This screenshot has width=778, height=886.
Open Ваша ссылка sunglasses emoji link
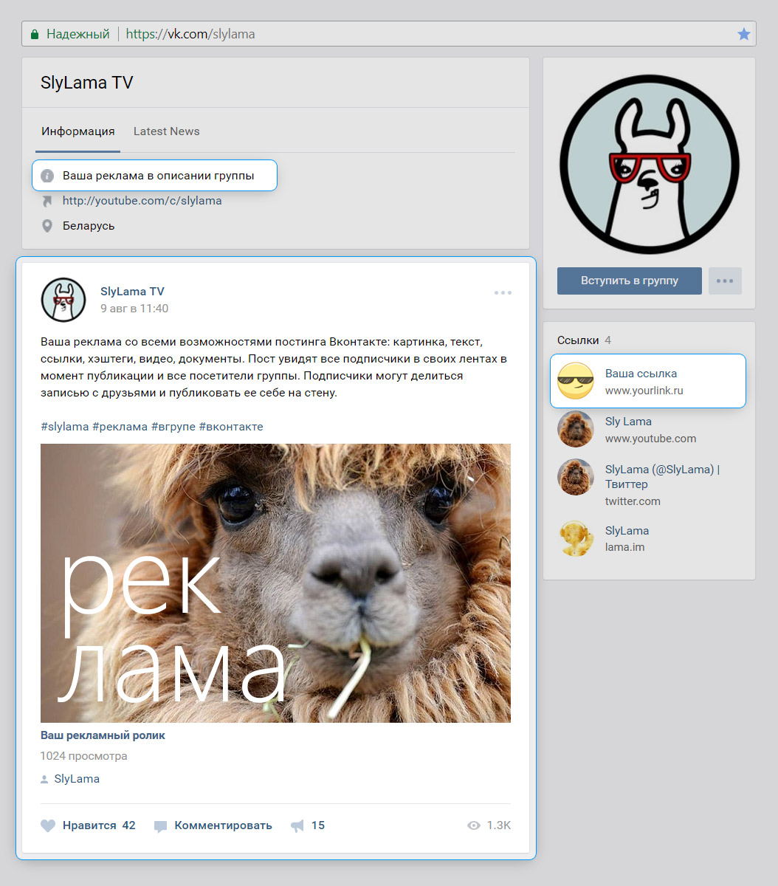click(648, 381)
